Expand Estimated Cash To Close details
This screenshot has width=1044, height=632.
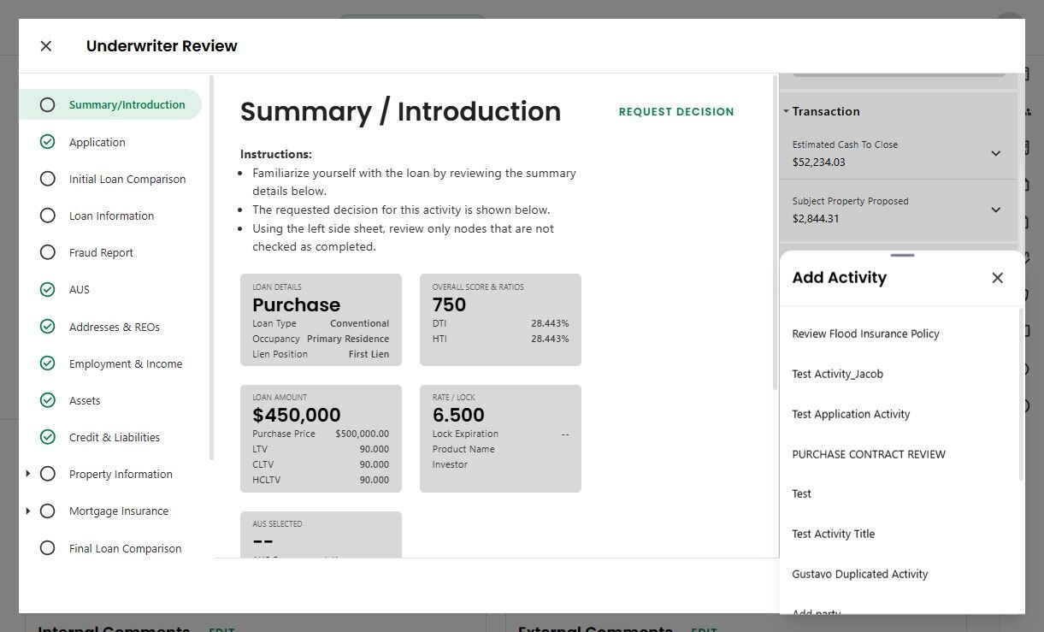click(x=995, y=153)
